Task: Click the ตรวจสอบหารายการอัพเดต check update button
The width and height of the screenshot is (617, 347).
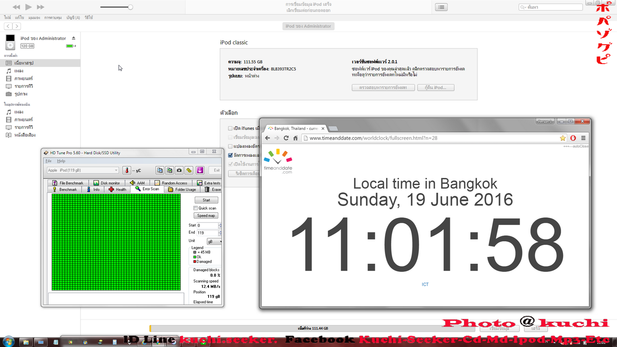Action: (383, 88)
